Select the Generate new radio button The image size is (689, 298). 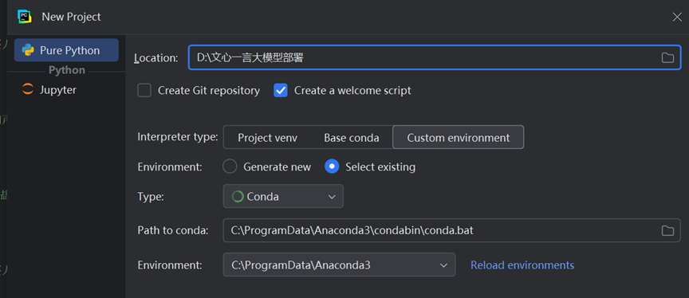230,167
